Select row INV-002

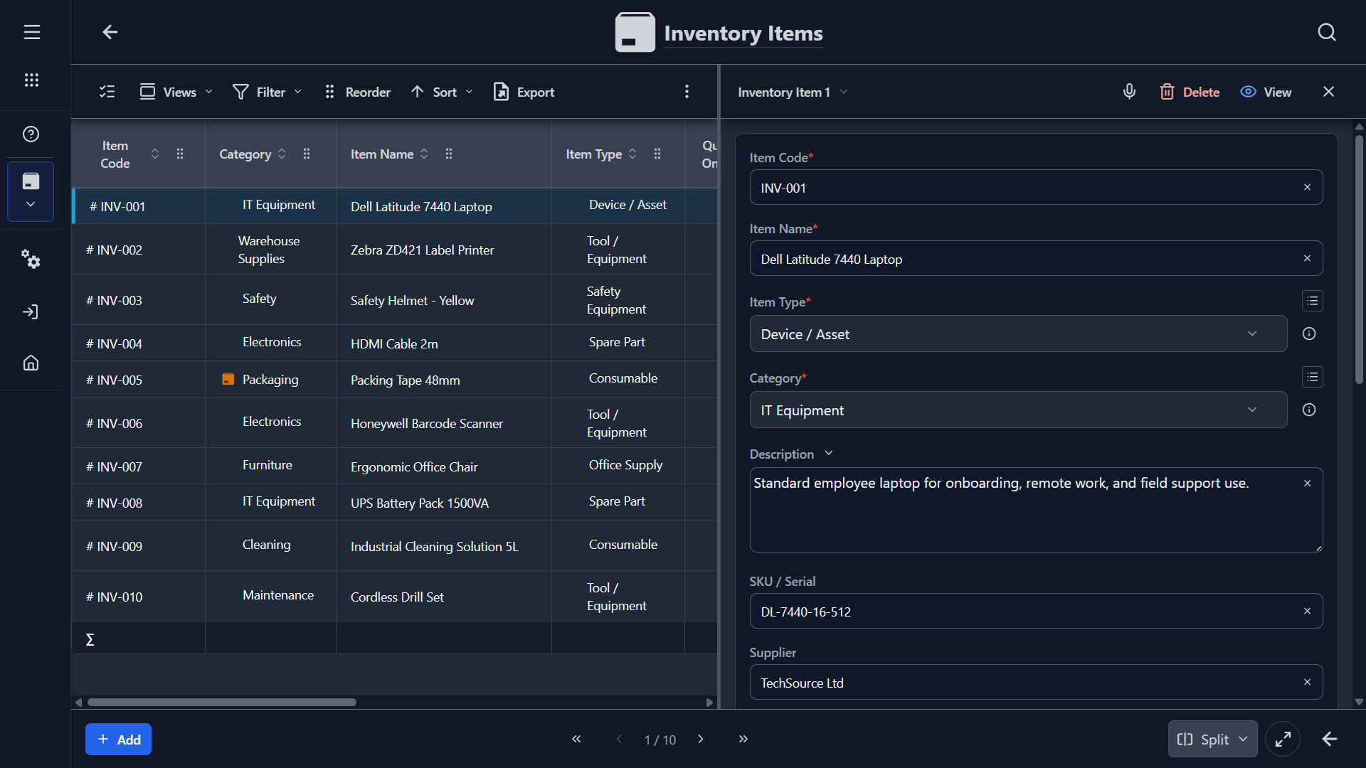[394, 250]
